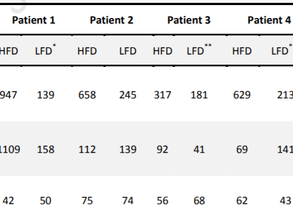Select the cell with value 181
Image resolution: width=293 pixels, height=213 pixels.
click(199, 95)
